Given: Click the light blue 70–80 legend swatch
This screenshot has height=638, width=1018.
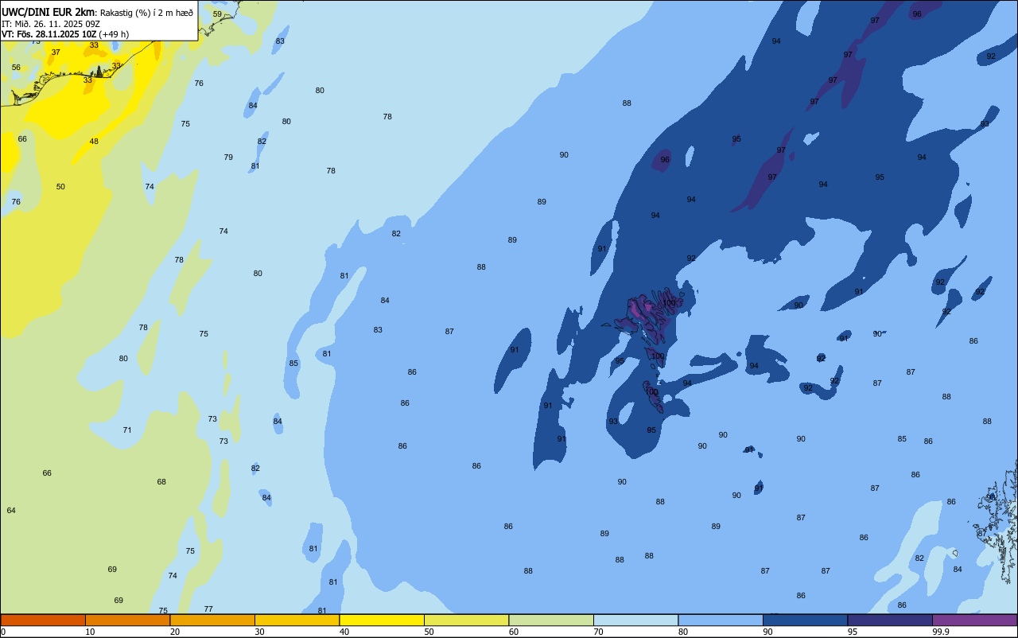Looking at the screenshot, I should (635, 620).
